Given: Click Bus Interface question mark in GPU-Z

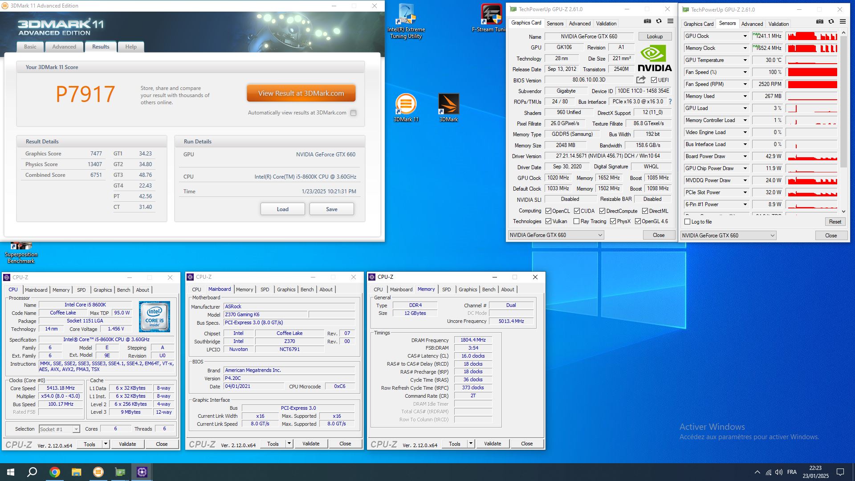Looking at the screenshot, I should click(670, 102).
